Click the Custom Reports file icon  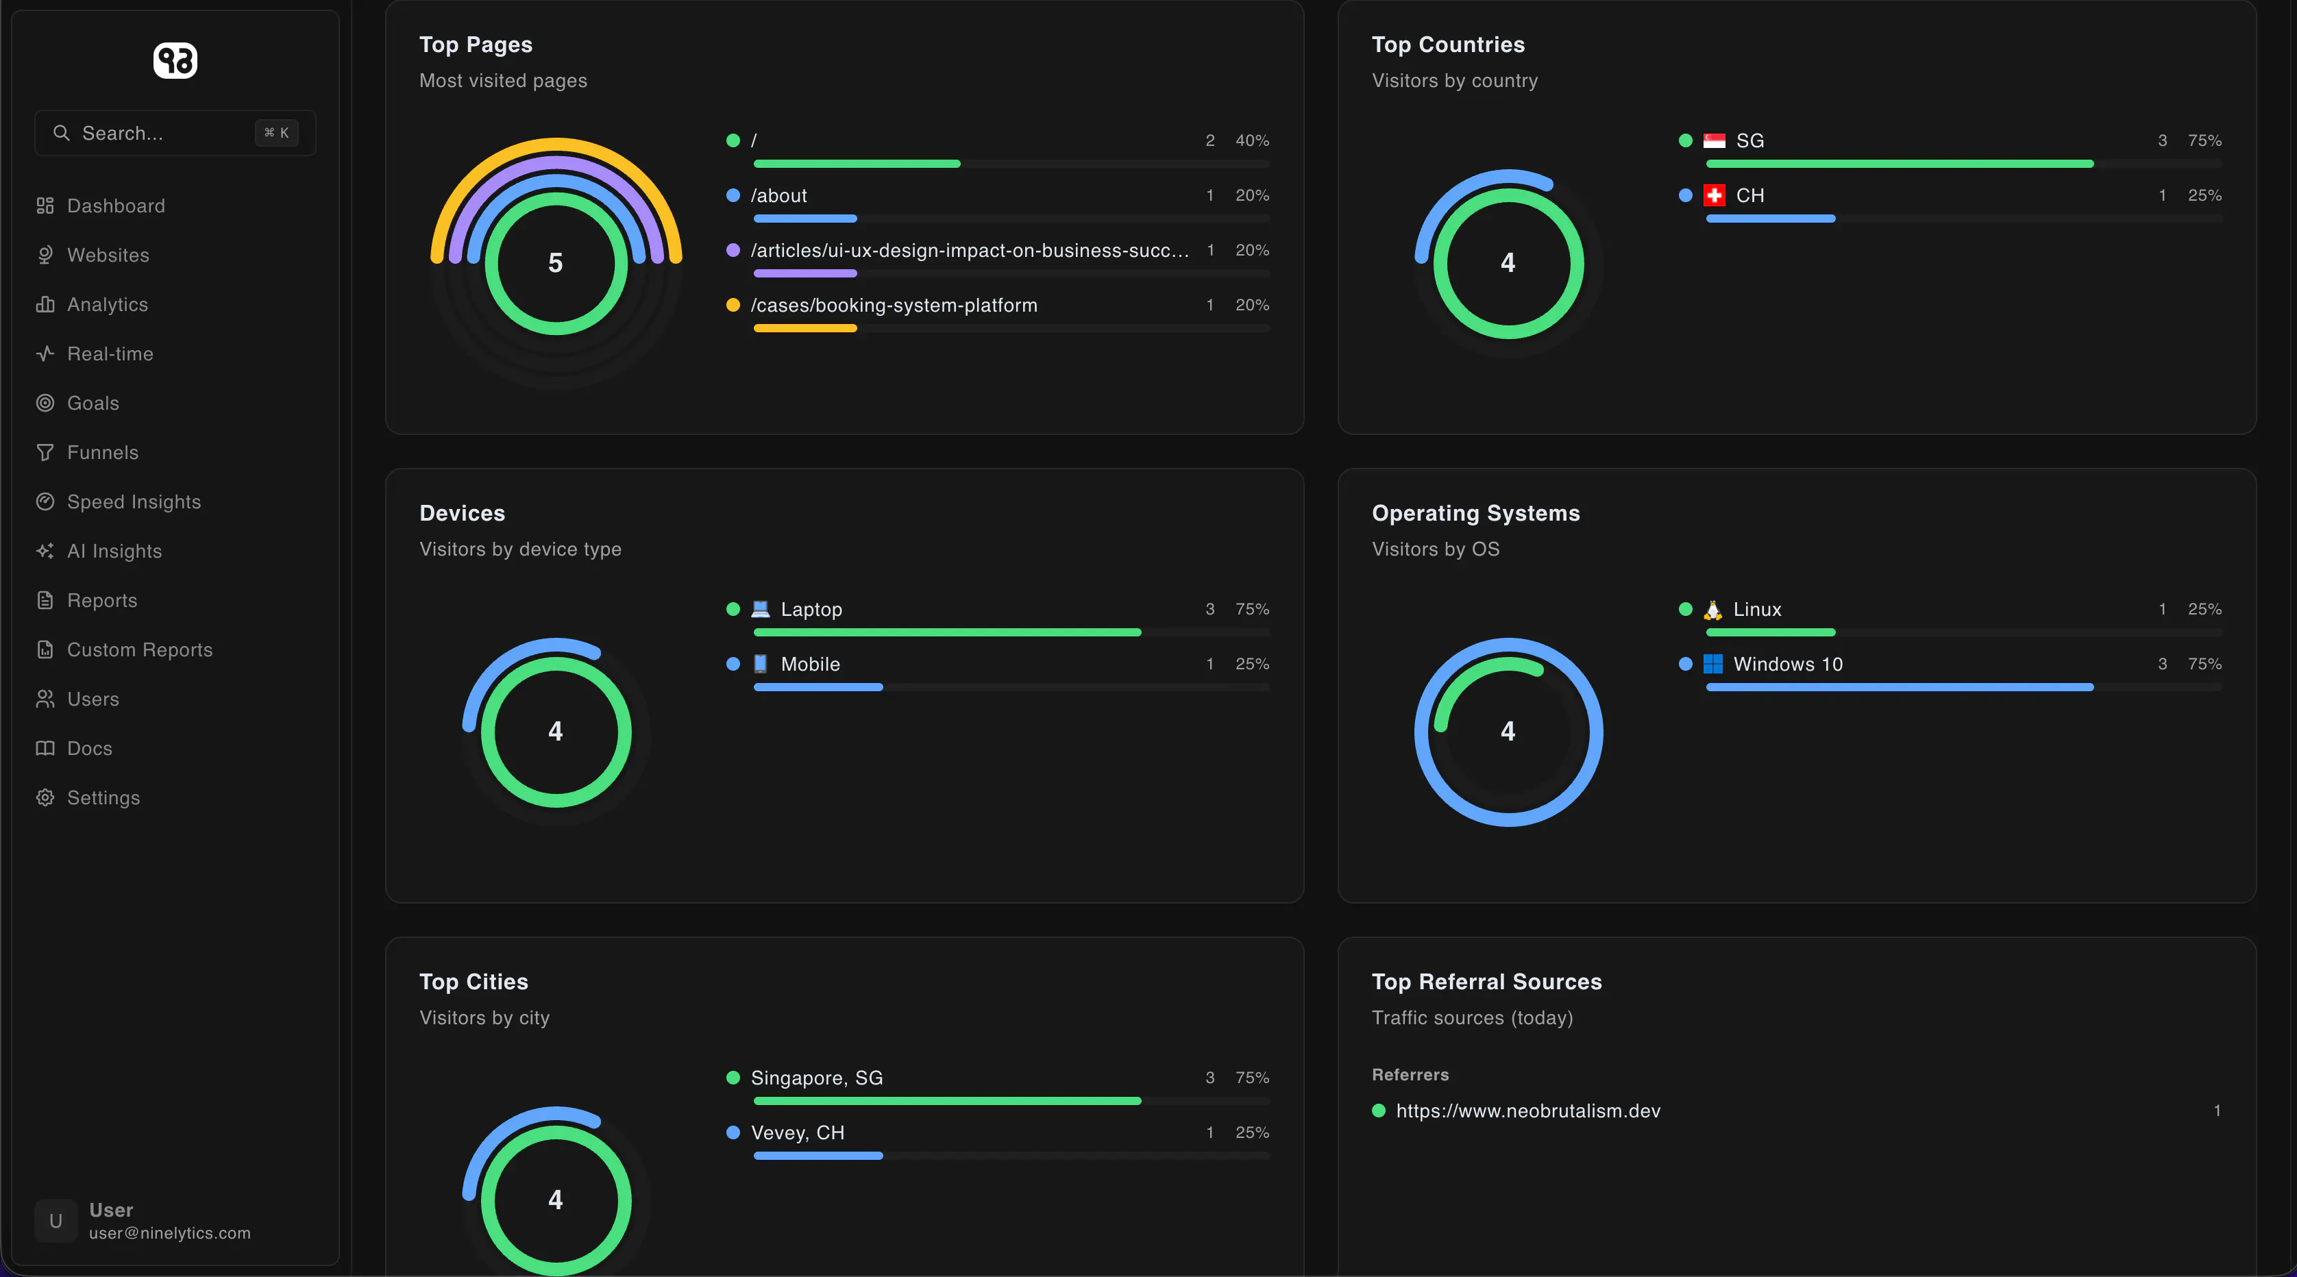tap(45, 649)
